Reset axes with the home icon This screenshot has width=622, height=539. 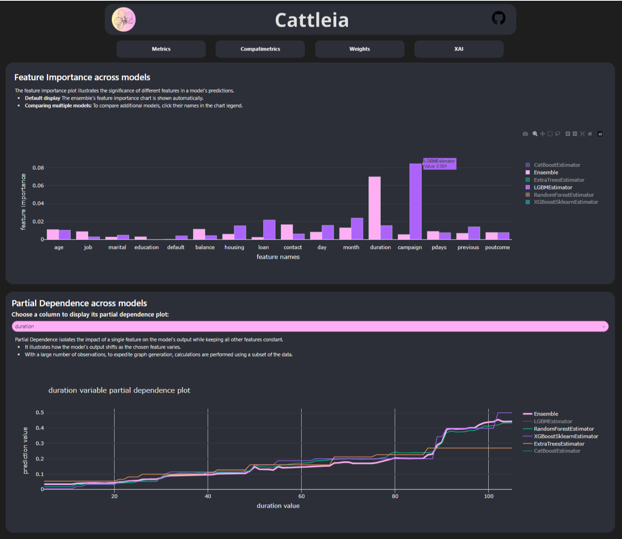pos(590,134)
